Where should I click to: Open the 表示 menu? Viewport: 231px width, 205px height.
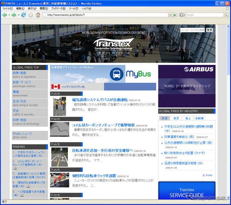coord(32,9)
